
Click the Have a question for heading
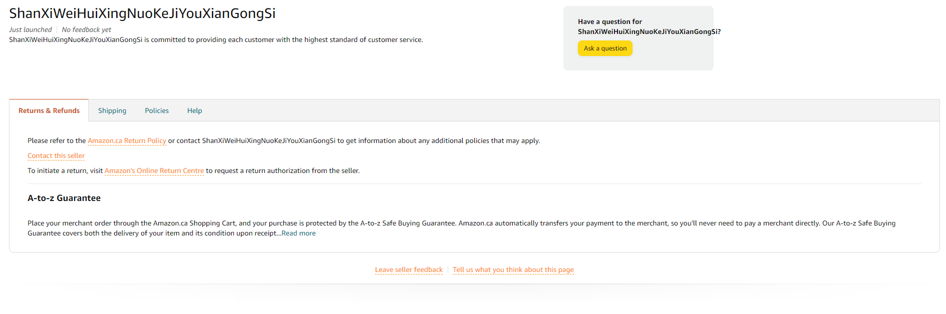point(609,22)
